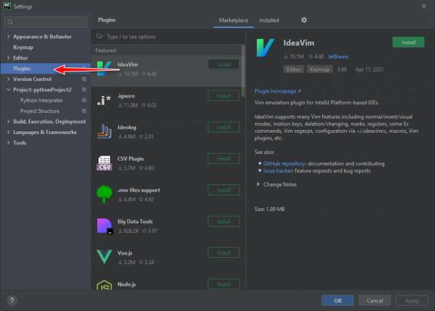The height and width of the screenshot is (311, 435).
Task: Expand Change Notes disclosure
Action: [258, 184]
